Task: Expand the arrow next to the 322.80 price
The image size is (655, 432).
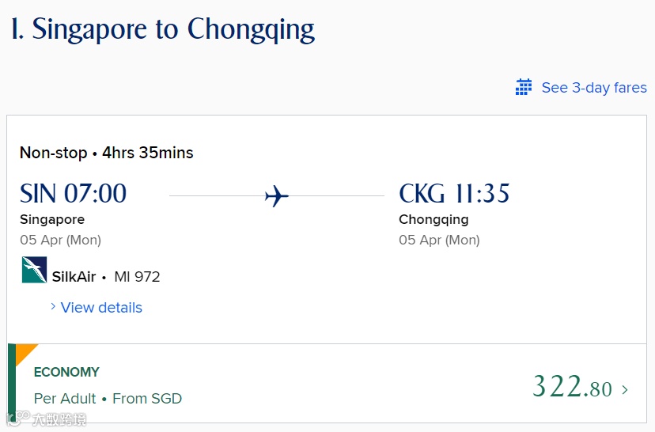Action: pyautogui.click(x=625, y=389)
